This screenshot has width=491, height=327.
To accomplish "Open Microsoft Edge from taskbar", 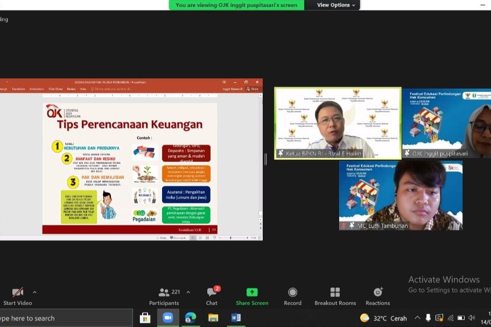I will [x=191, y=318].
